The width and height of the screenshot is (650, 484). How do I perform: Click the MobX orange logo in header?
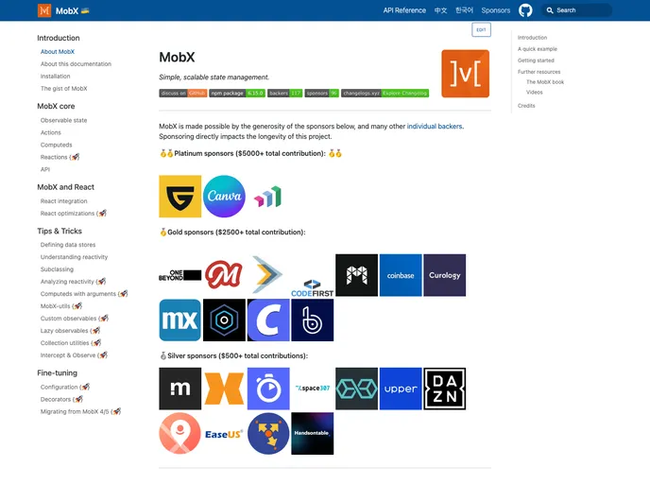click(x=44, y=10)
